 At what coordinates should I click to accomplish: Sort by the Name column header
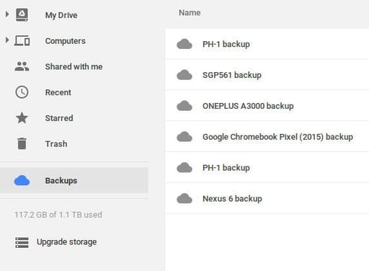point(190,12)
